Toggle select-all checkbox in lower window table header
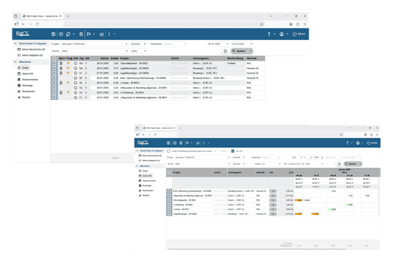The height and width of the screenshot is (263, 394). [x=169, y=172]
